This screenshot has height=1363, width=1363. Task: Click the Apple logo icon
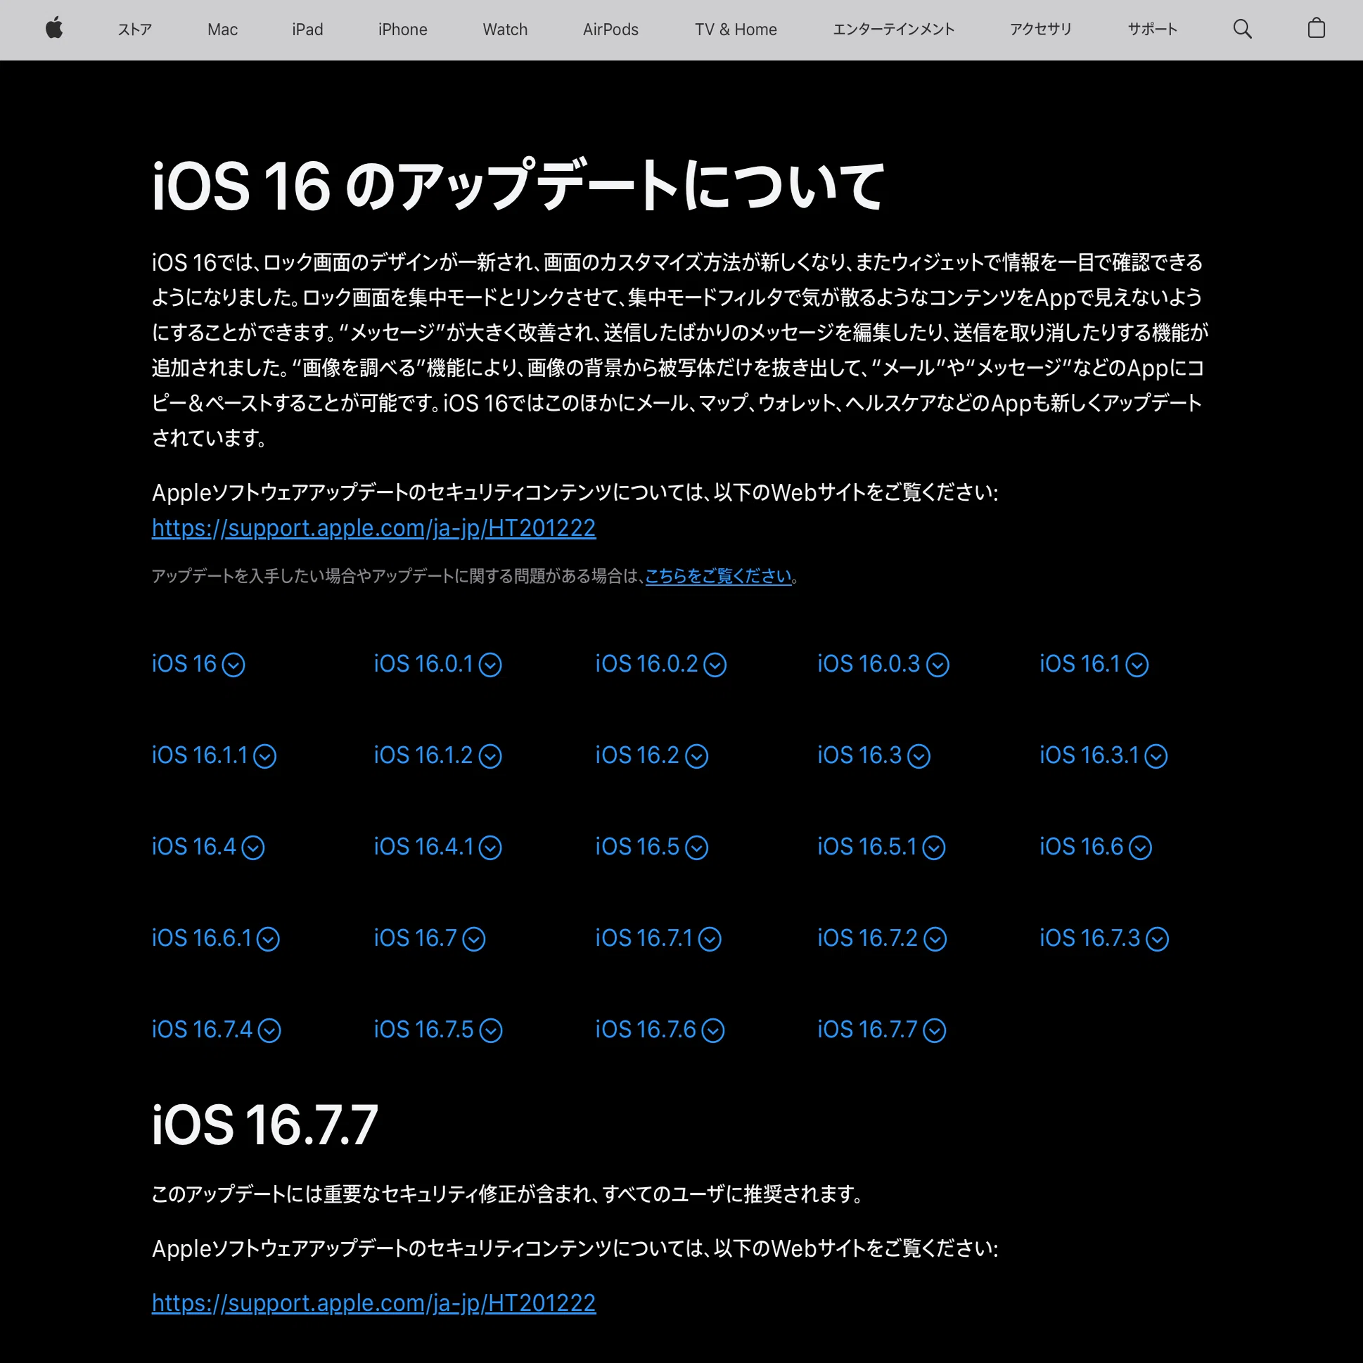[x=54, y=29]
